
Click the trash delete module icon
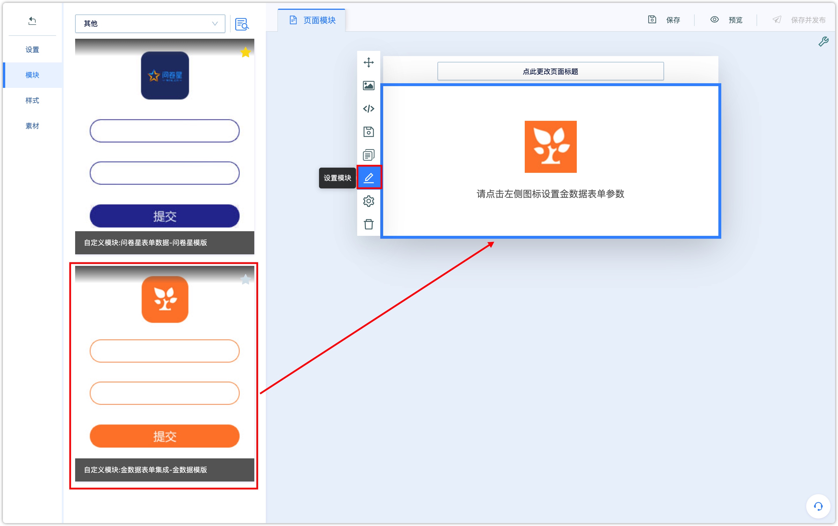[369, 224]
